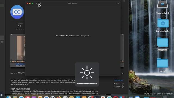The height and width of the screenshot is (98, 174).
Task: Close the MixCaptions window with the red button
Action: coord(27,4)
